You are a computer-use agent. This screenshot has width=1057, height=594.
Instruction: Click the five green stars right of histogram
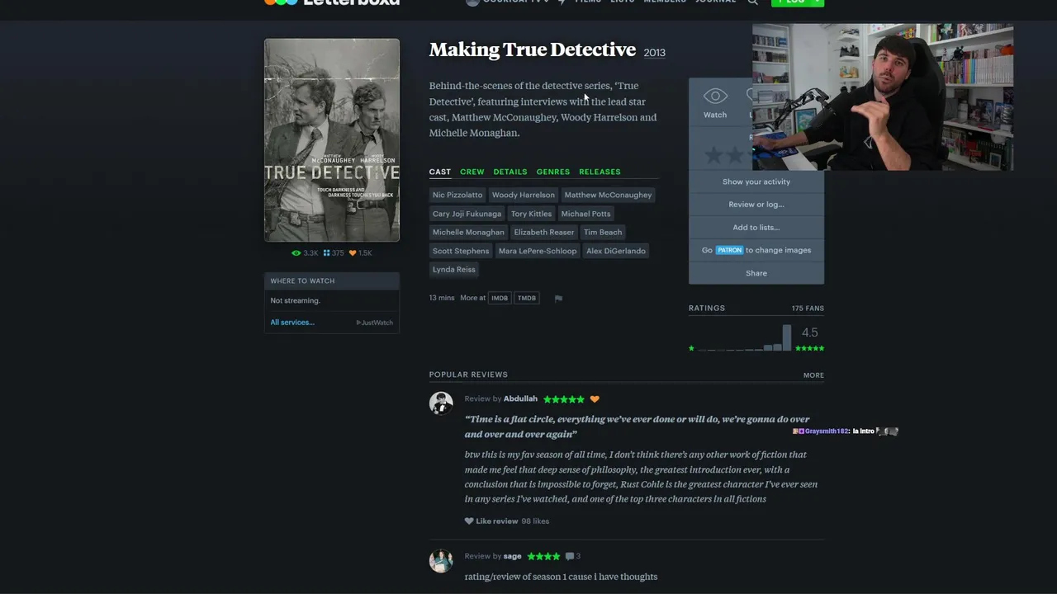[x=809, y=348]
